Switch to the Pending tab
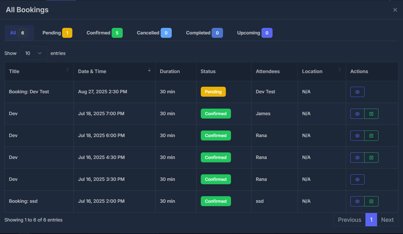 point(57,33)
